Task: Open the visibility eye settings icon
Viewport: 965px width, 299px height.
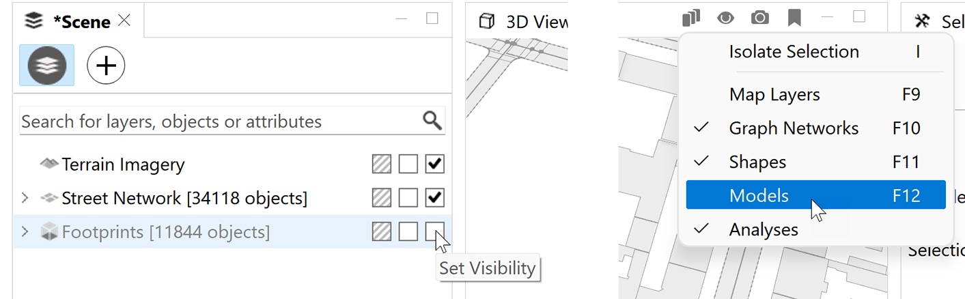Action: [725, 18]
